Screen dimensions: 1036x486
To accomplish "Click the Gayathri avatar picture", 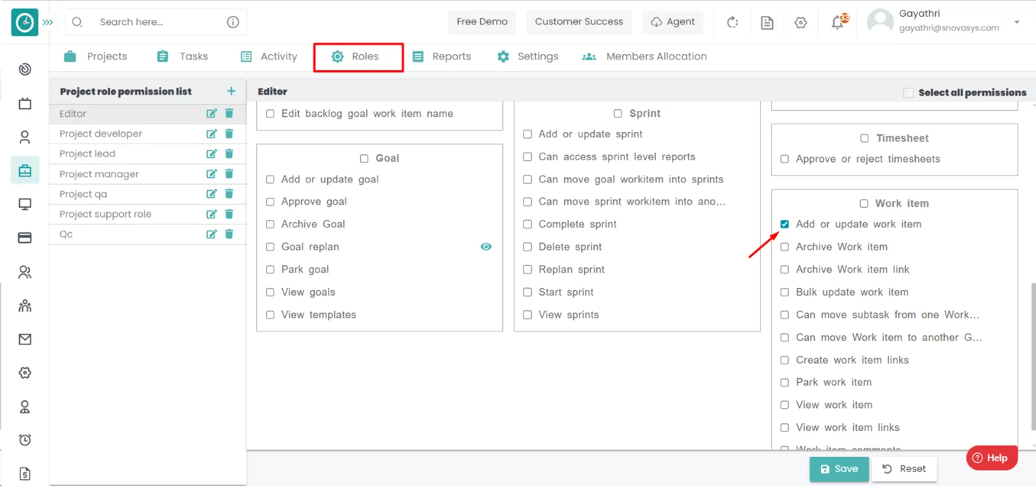I will click(x=880, y=21).
